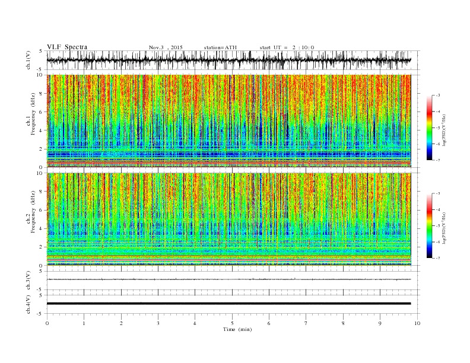Pick the ch.2 spectrogram color bar

point(429,226)
